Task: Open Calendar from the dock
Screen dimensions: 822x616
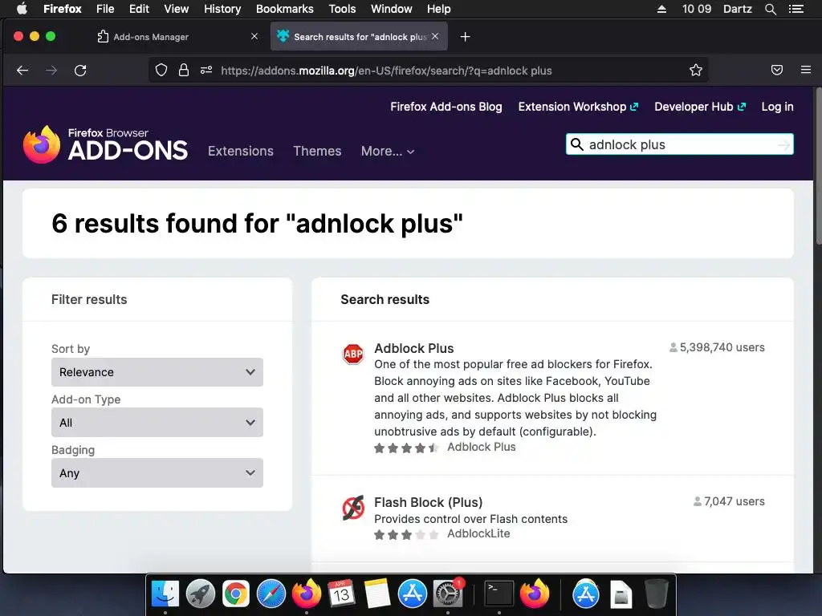Action: (342, 594)
